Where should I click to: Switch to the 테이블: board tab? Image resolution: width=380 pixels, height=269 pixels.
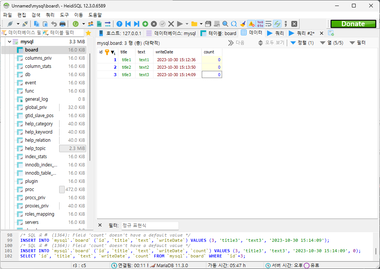click(218, 33)
